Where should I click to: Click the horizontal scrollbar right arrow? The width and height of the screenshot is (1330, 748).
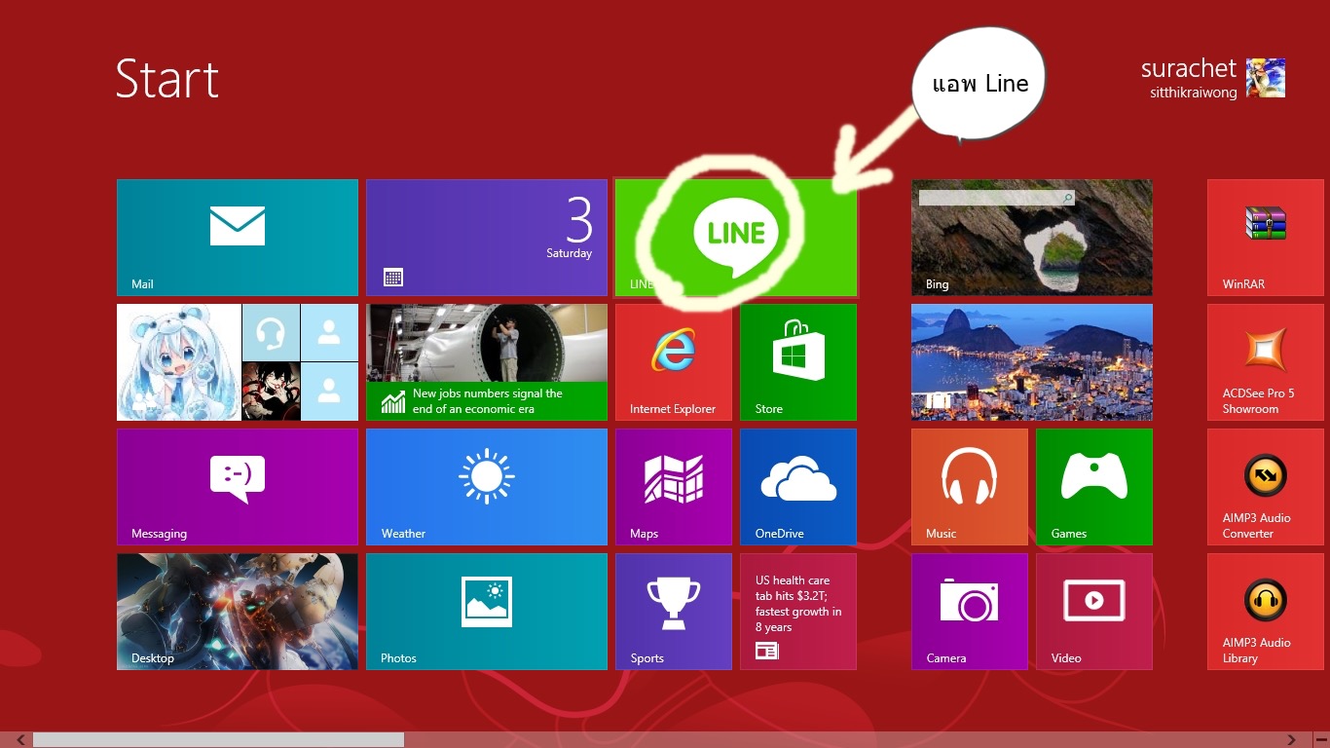[1292, 740]
